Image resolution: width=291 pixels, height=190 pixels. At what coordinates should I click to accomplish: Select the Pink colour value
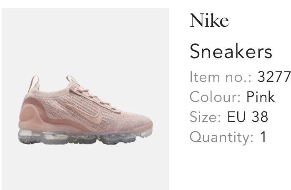[x=261, y=97]
